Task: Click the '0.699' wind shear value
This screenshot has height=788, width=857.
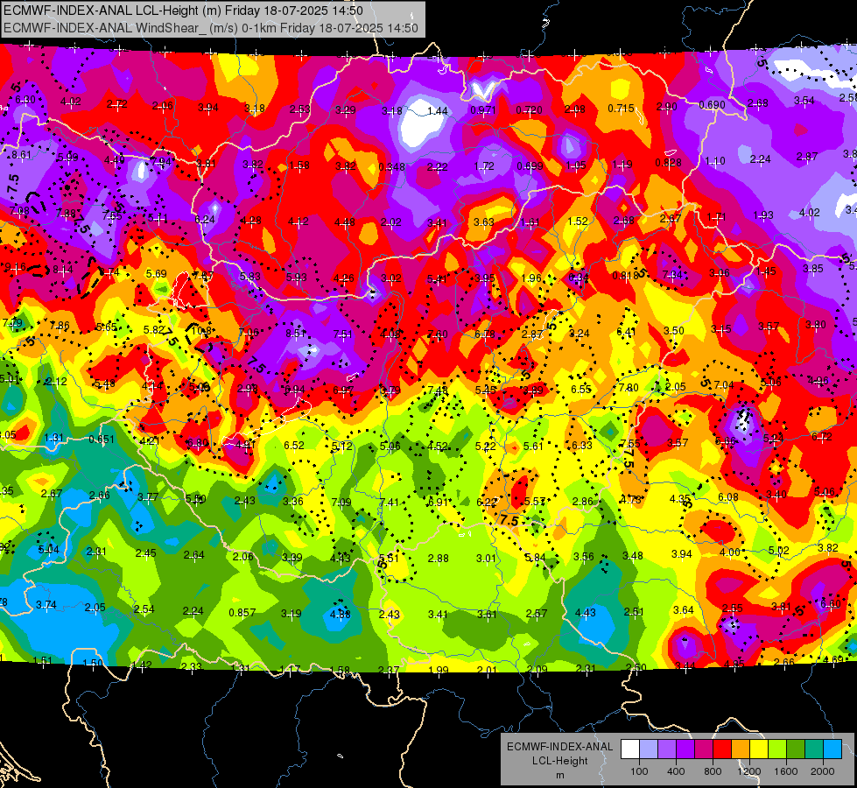Action: click(530, 165)
